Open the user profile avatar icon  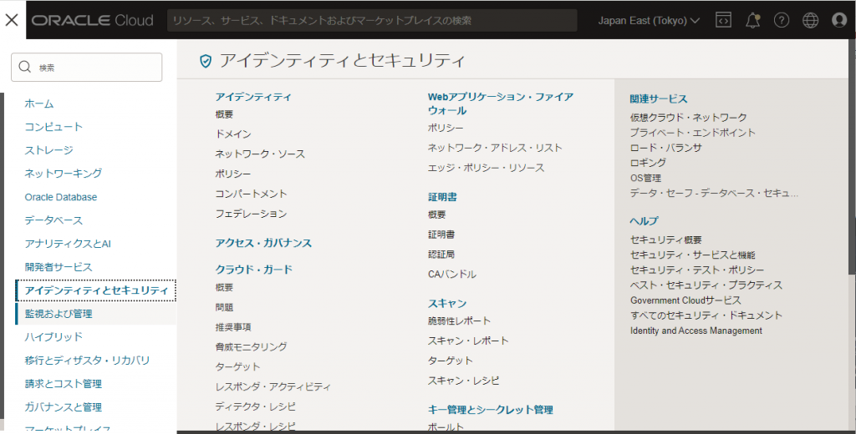[839, 20]
